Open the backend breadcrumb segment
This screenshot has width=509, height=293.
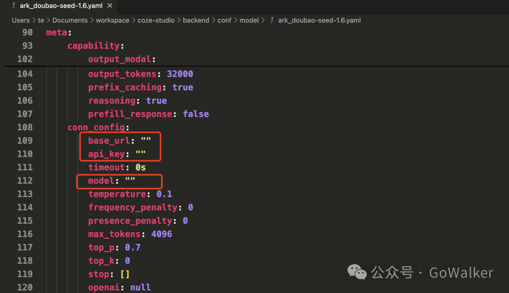(196, 20)
